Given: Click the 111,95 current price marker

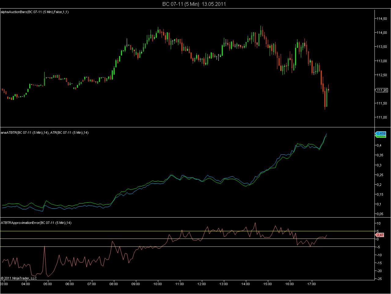Looking at the screenshot, I should pos(382,90).
